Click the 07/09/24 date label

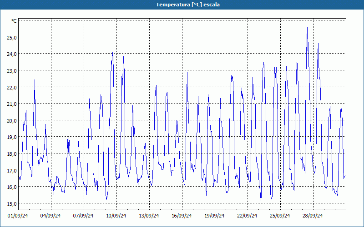pyautogui.click(x=83, y=216)
